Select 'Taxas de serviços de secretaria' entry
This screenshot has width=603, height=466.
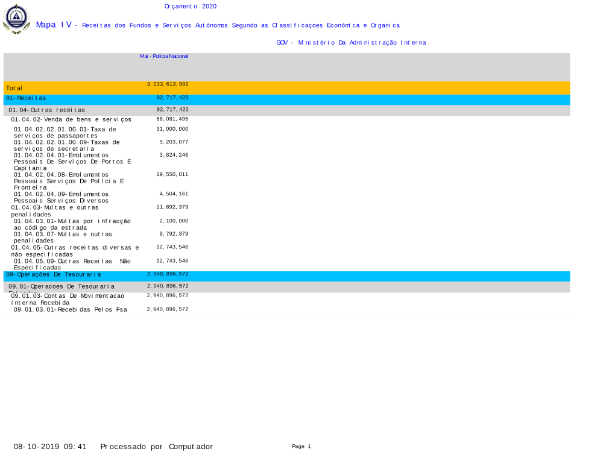[x=66, y=145]
